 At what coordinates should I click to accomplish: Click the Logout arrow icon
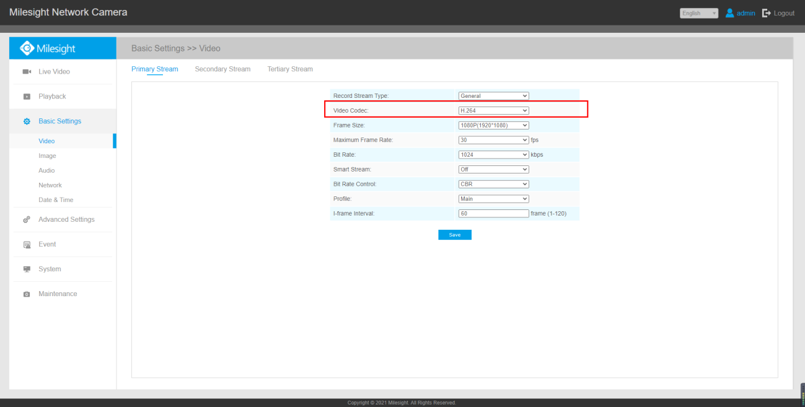pyautogui.click(x=766, y=13)
